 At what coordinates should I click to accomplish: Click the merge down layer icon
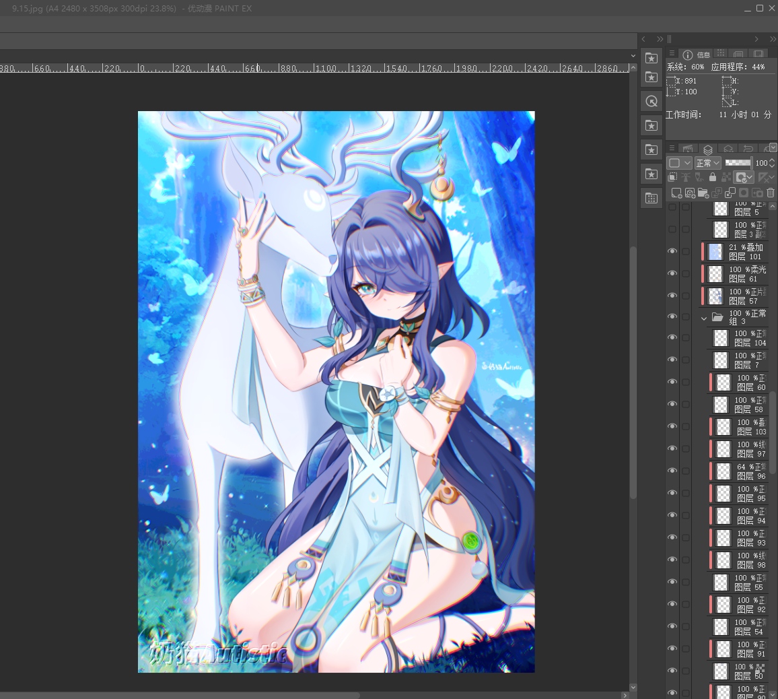tap(730, 193)
